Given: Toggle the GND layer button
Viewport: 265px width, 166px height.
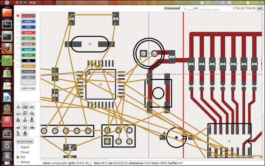Looking at the screenshot, I should coord(28,27).
